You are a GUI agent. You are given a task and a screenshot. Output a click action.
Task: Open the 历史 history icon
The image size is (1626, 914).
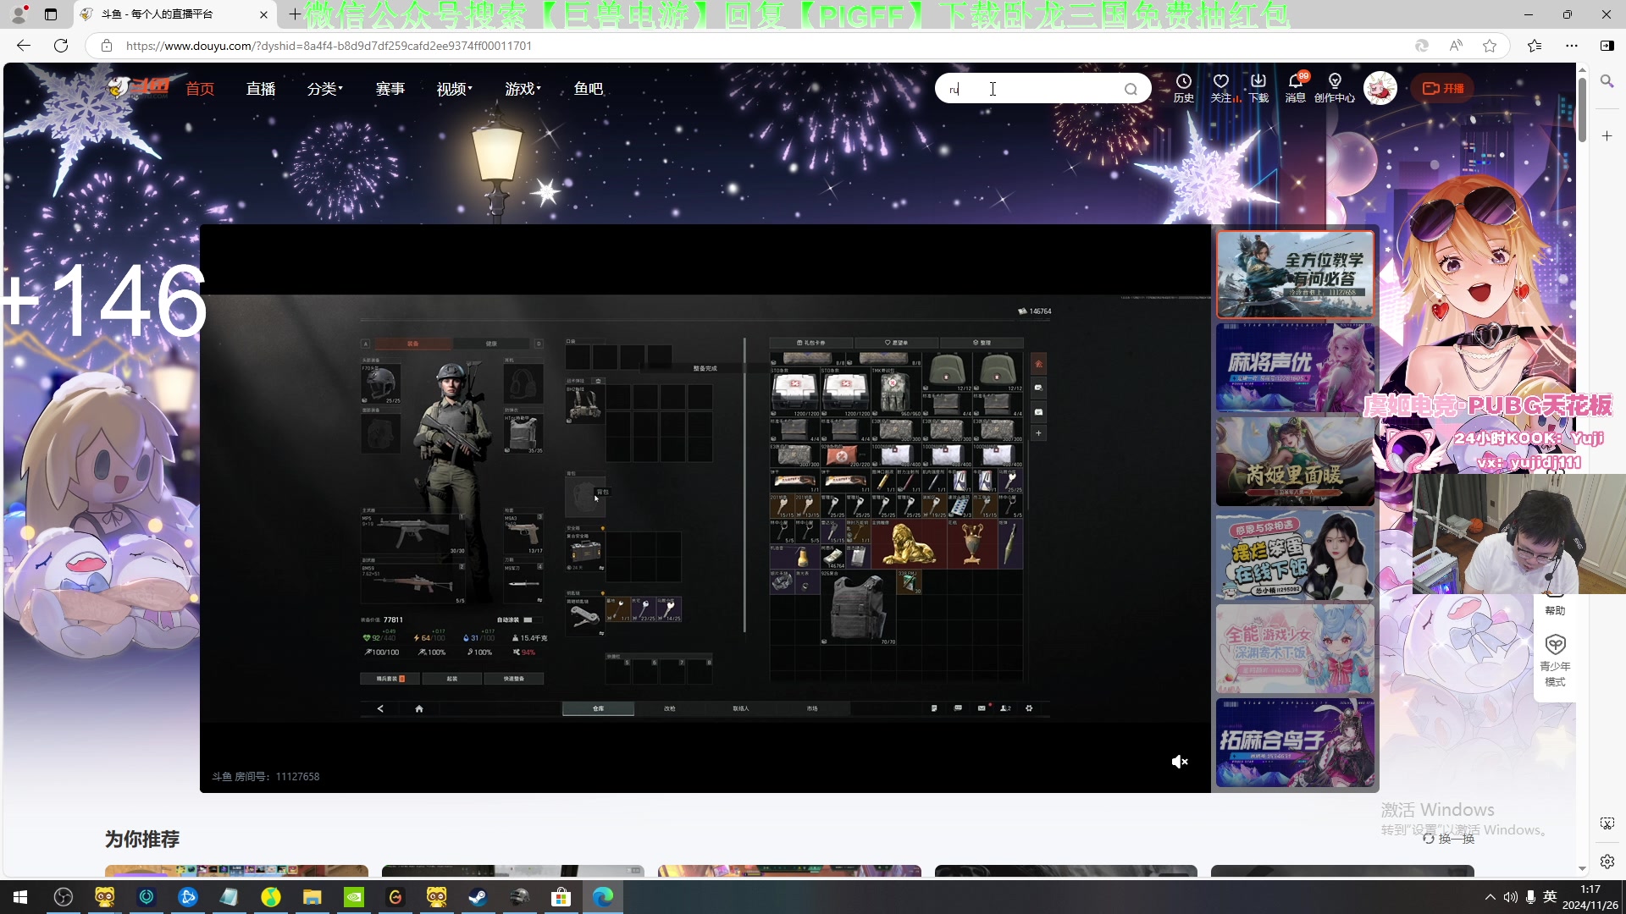pos(1183,87)
